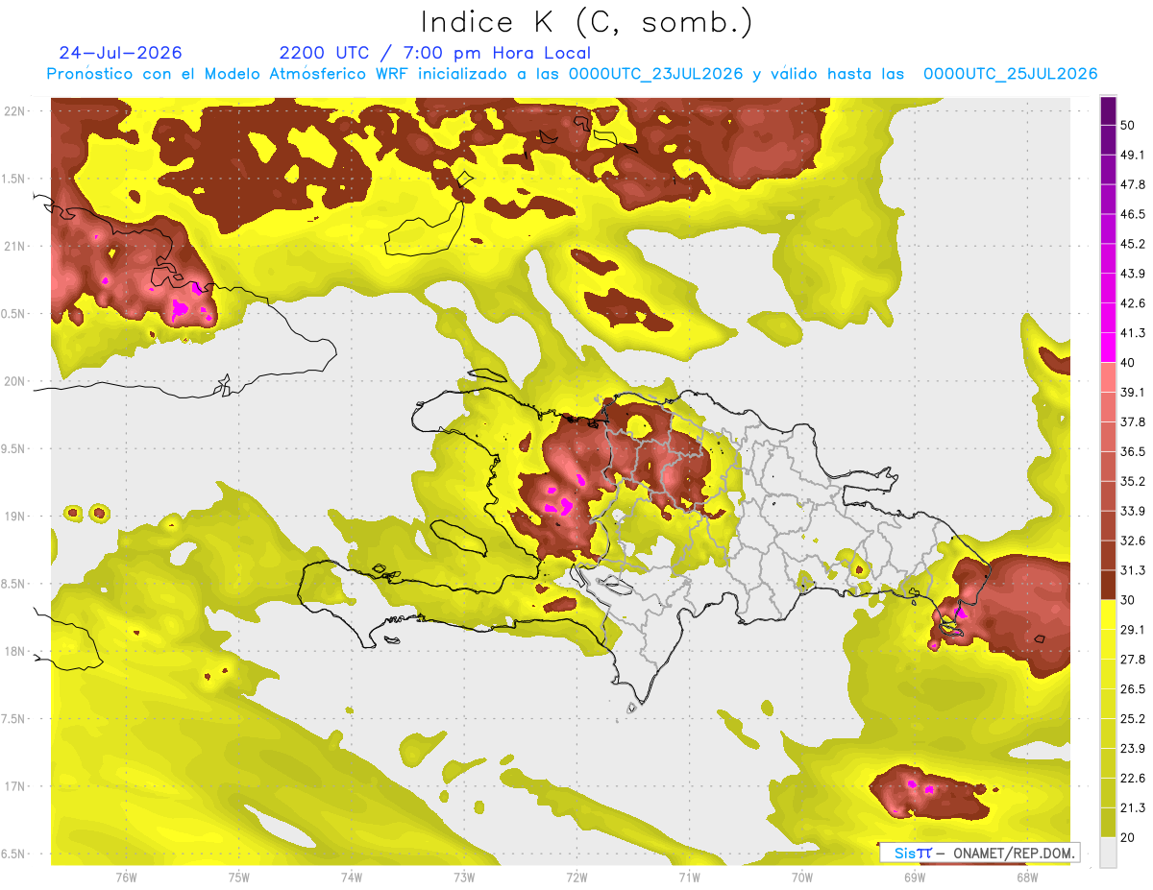Click the latitude label "0.5N"
Image resolution: width=1153 pixels, height=890 pixels.
point(14,314)
